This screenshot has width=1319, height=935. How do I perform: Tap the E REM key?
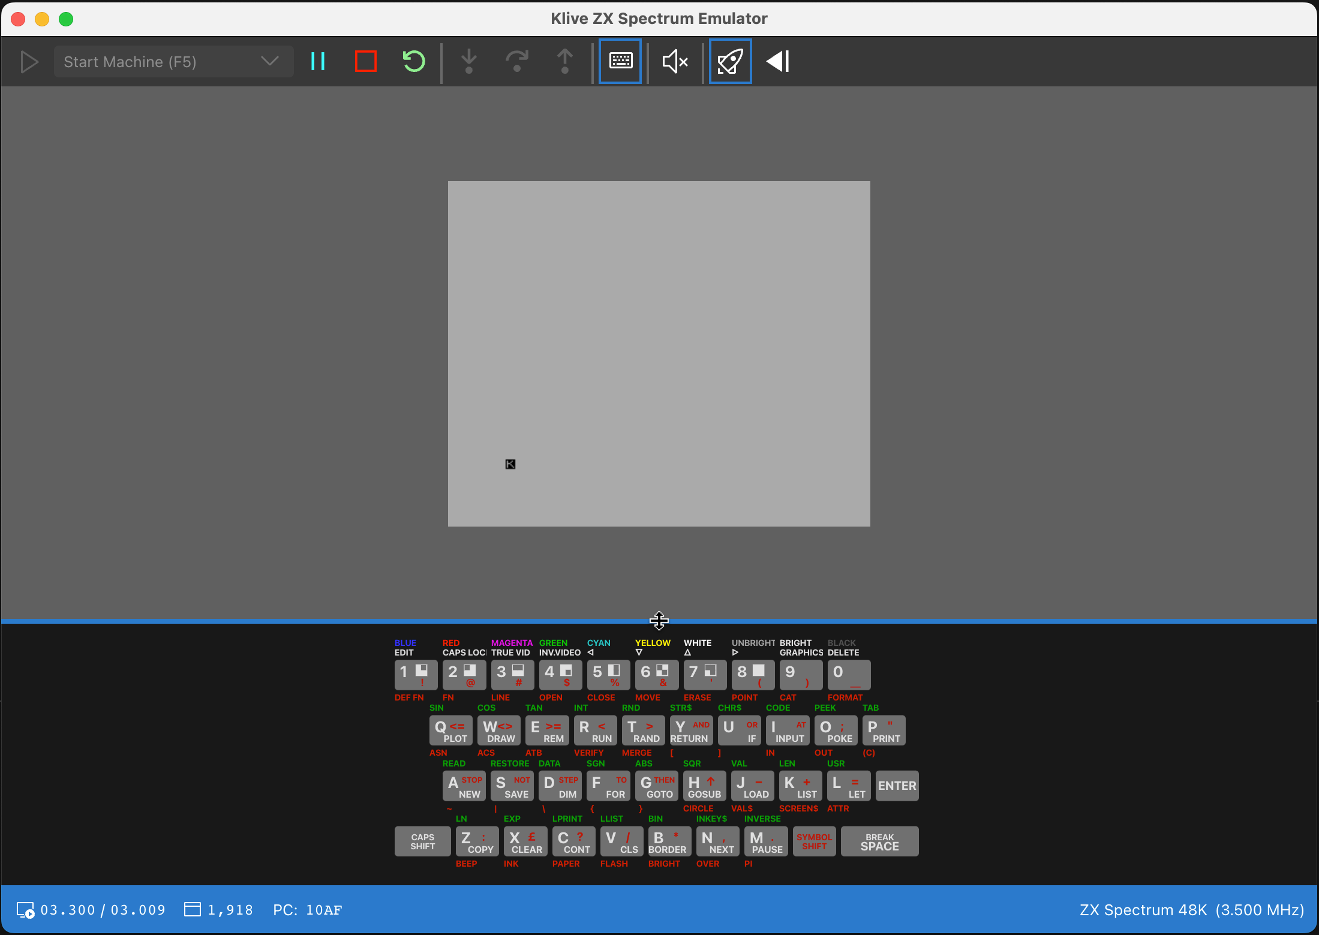547,730
